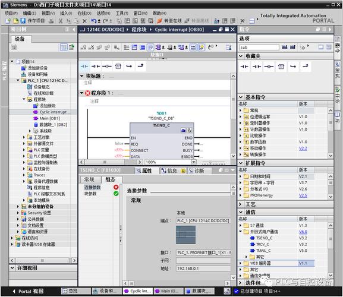Click the Undo icon in main toolbar
This screenshot has height=297, width=343.
[93, 21]
